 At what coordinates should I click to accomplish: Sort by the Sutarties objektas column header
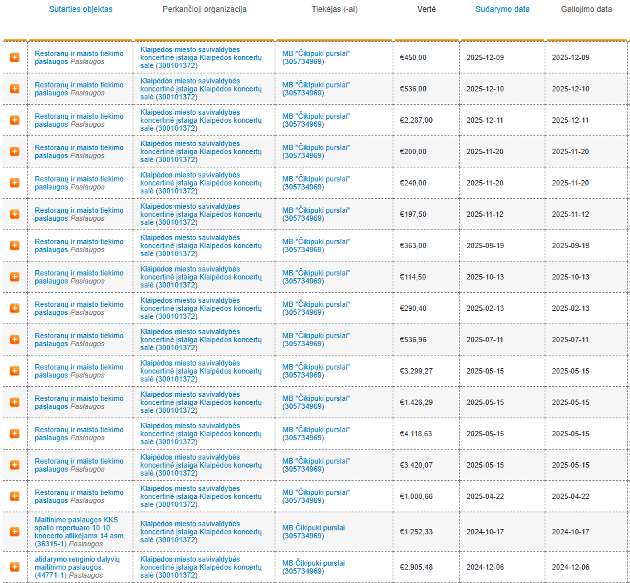click(81, 9)
